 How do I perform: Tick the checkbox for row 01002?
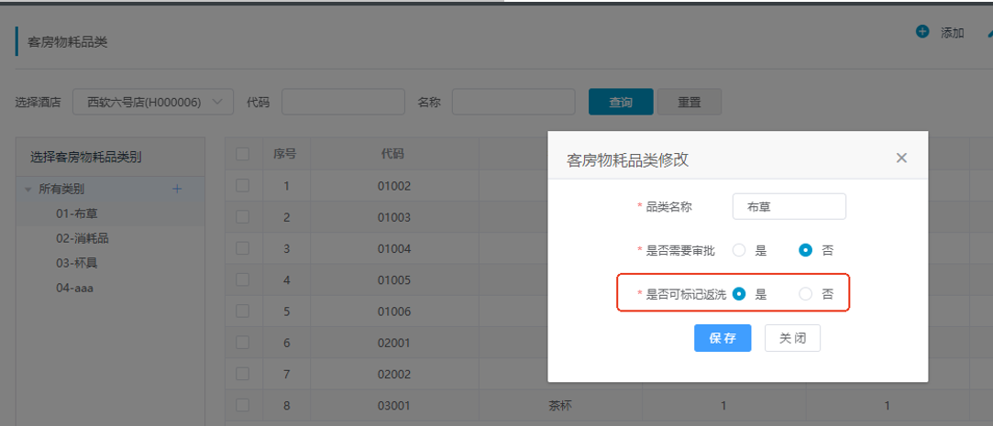click(x=243, y=186)
